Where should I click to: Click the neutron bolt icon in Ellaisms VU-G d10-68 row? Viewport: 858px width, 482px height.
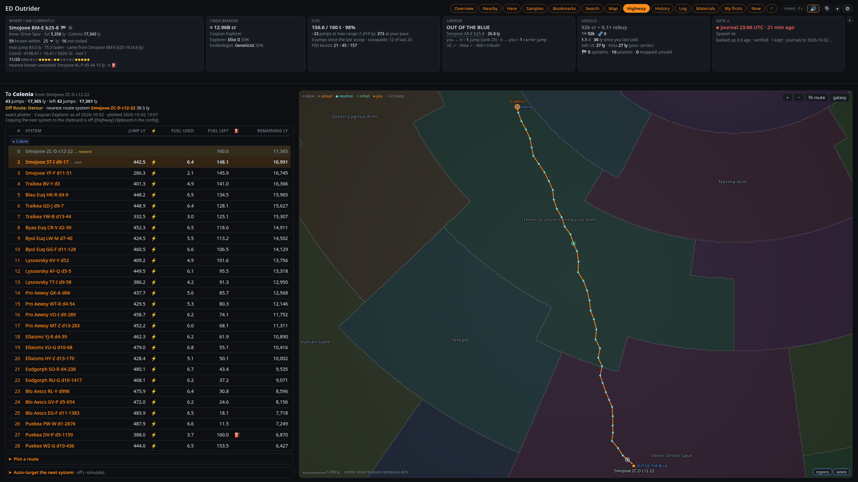tap(154, 347)
